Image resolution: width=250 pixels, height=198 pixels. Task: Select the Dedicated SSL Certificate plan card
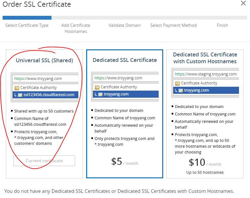(x=125, y=114)
